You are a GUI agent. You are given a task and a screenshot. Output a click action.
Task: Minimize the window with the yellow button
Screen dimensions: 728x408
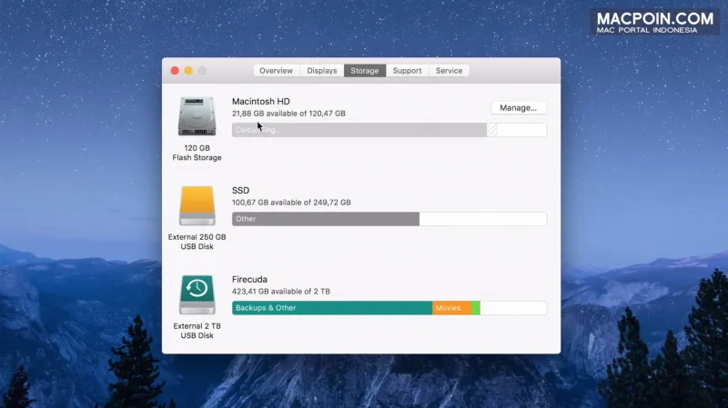click(188, 71)
